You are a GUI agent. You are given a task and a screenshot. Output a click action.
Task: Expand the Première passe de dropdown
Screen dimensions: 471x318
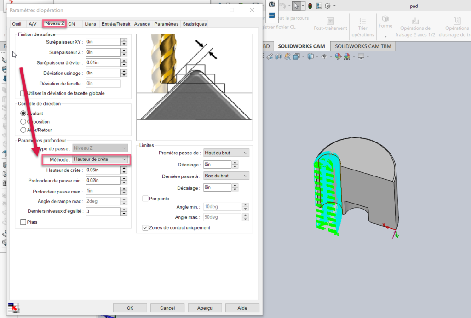click(226, 153)
